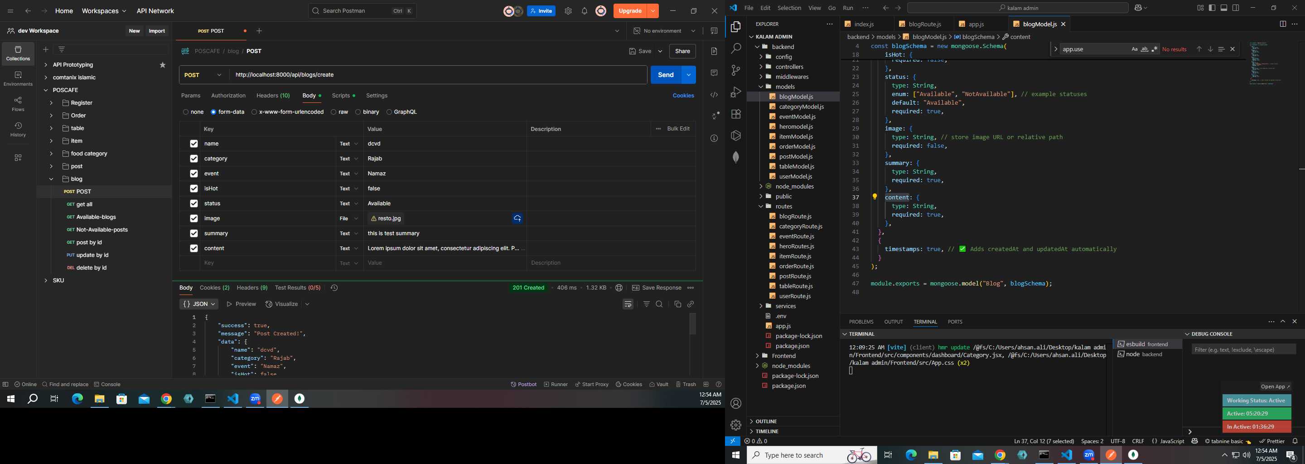This screenshot has height=464, width=1305.
Task: Split the VS Code editor right
Action: click(x=1283, y=24)
